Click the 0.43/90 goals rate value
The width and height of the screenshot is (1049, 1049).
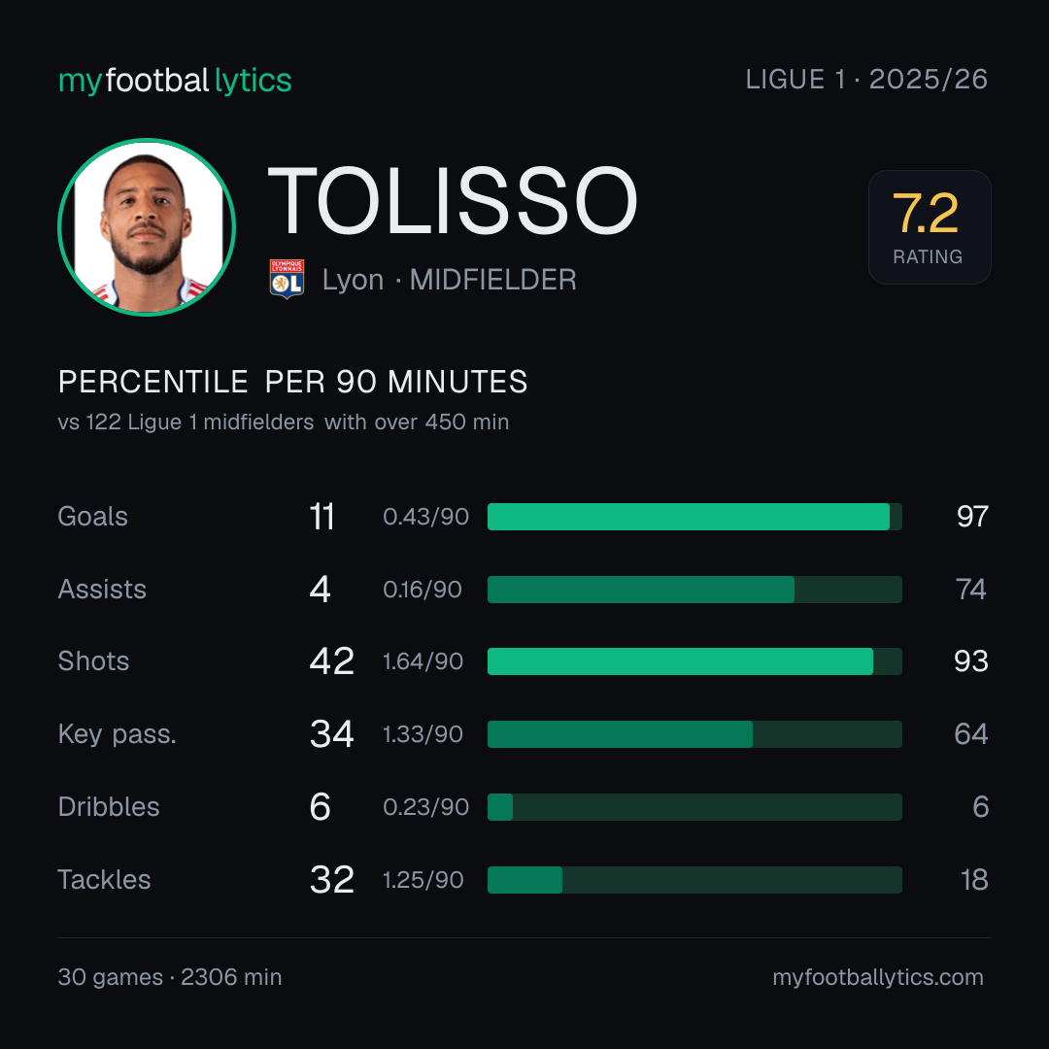pos(425,517)
